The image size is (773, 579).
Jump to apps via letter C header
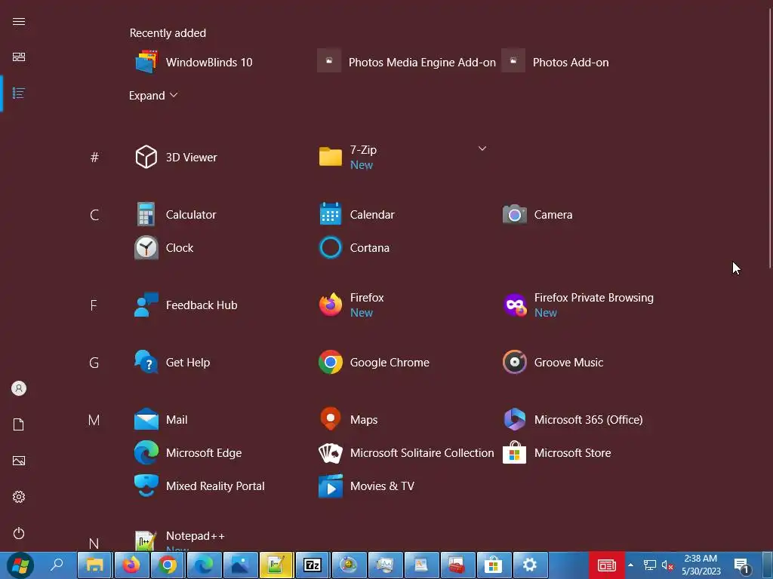click(x=94, y=215)
